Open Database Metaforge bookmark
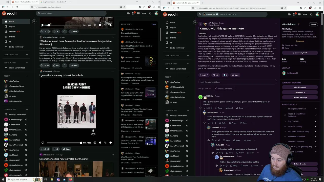This screenshot has width=324, height=182. tap(300, 97)
